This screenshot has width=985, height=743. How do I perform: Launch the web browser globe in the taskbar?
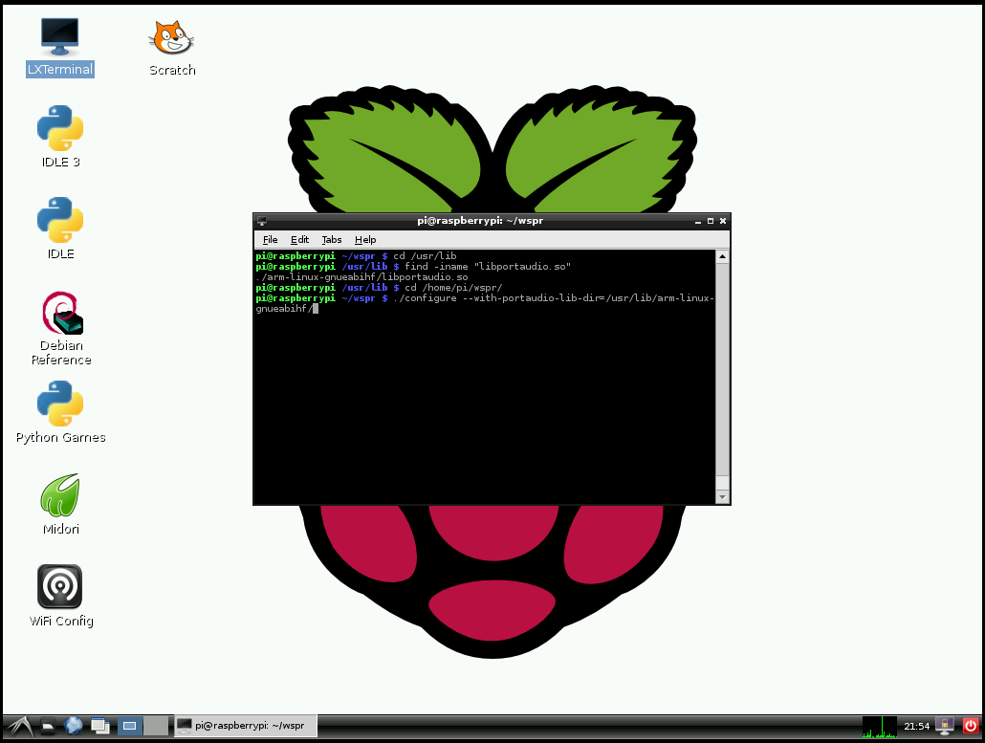point(73,726)
